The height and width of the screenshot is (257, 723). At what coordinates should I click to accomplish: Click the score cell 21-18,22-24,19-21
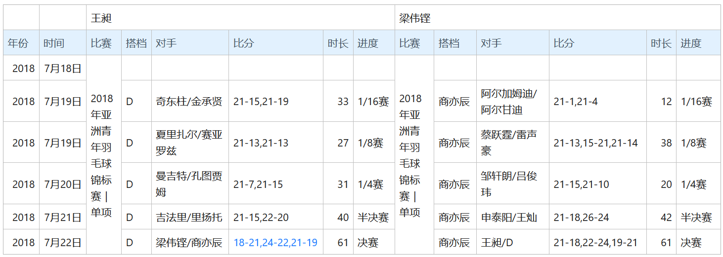[595, 243]
